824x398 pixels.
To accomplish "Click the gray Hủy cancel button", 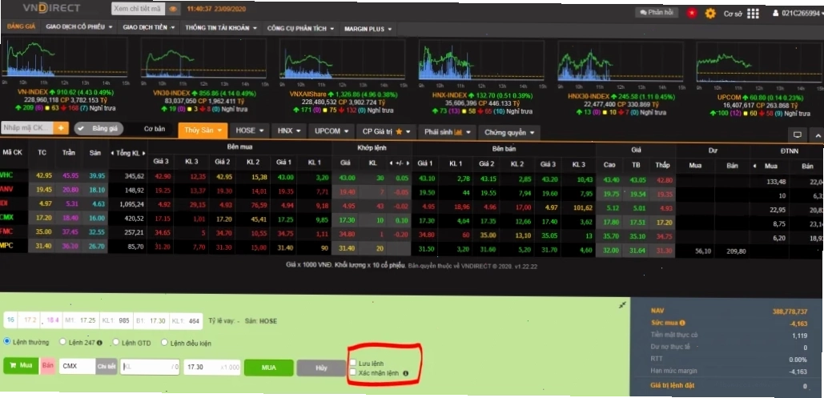I will tap(321, 368).
